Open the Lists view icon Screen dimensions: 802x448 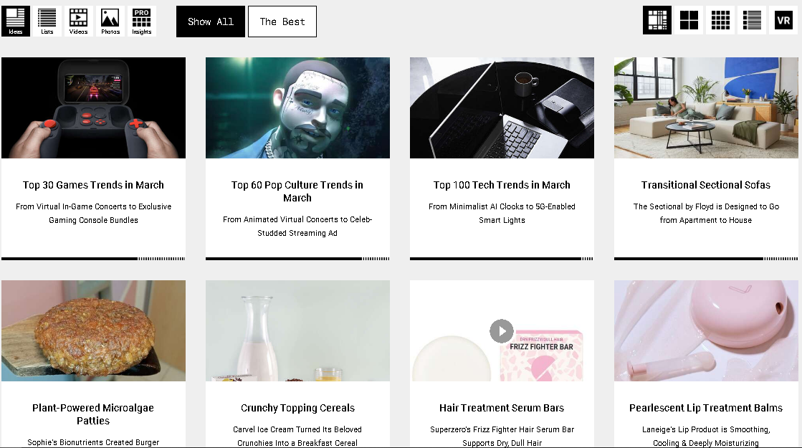point(47,21)
